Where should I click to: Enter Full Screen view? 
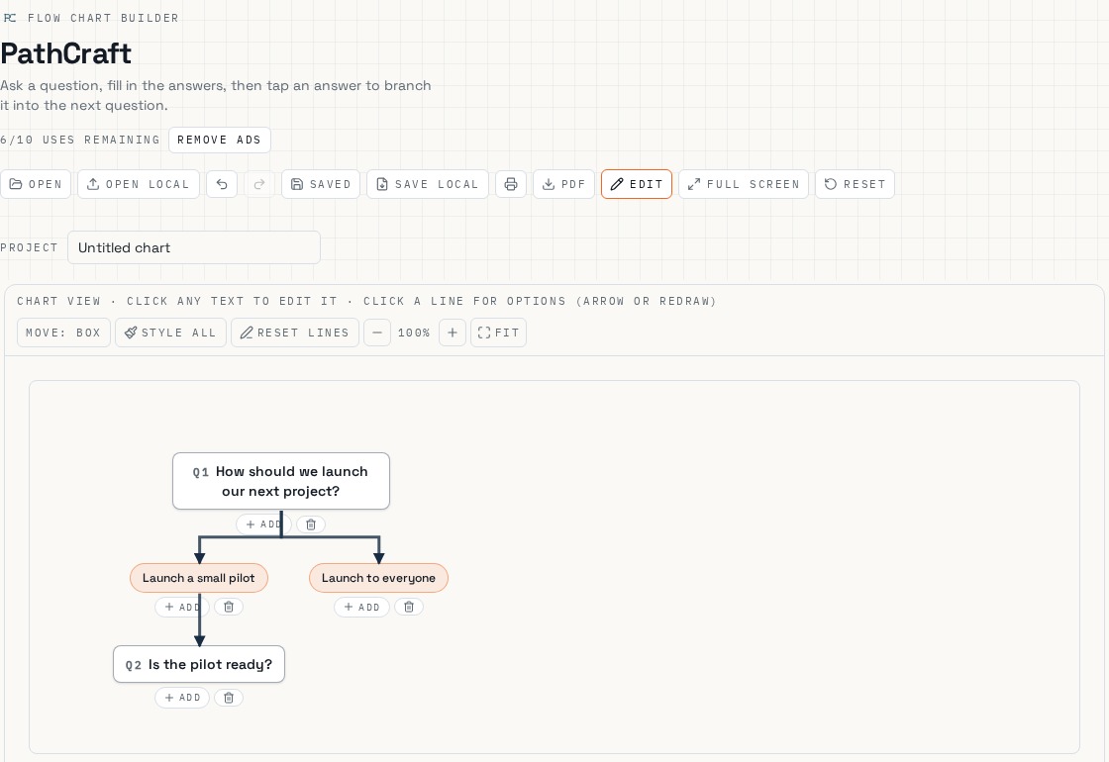point(744,184)
